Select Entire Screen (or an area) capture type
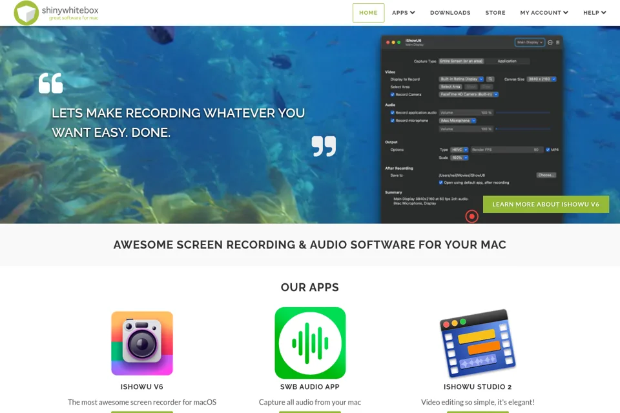The image size is (620, 413). [461, 61]
